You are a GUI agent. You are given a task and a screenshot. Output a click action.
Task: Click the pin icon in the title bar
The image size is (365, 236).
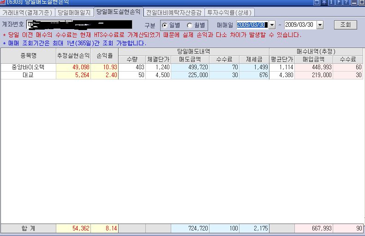click(x=324, y=2)
